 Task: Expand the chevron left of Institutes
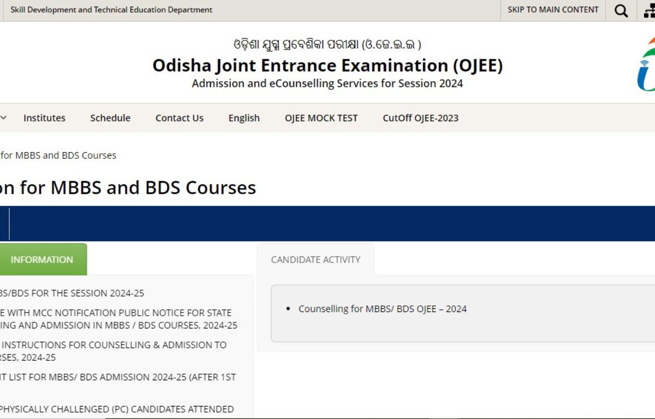click(x=3, y=118)
